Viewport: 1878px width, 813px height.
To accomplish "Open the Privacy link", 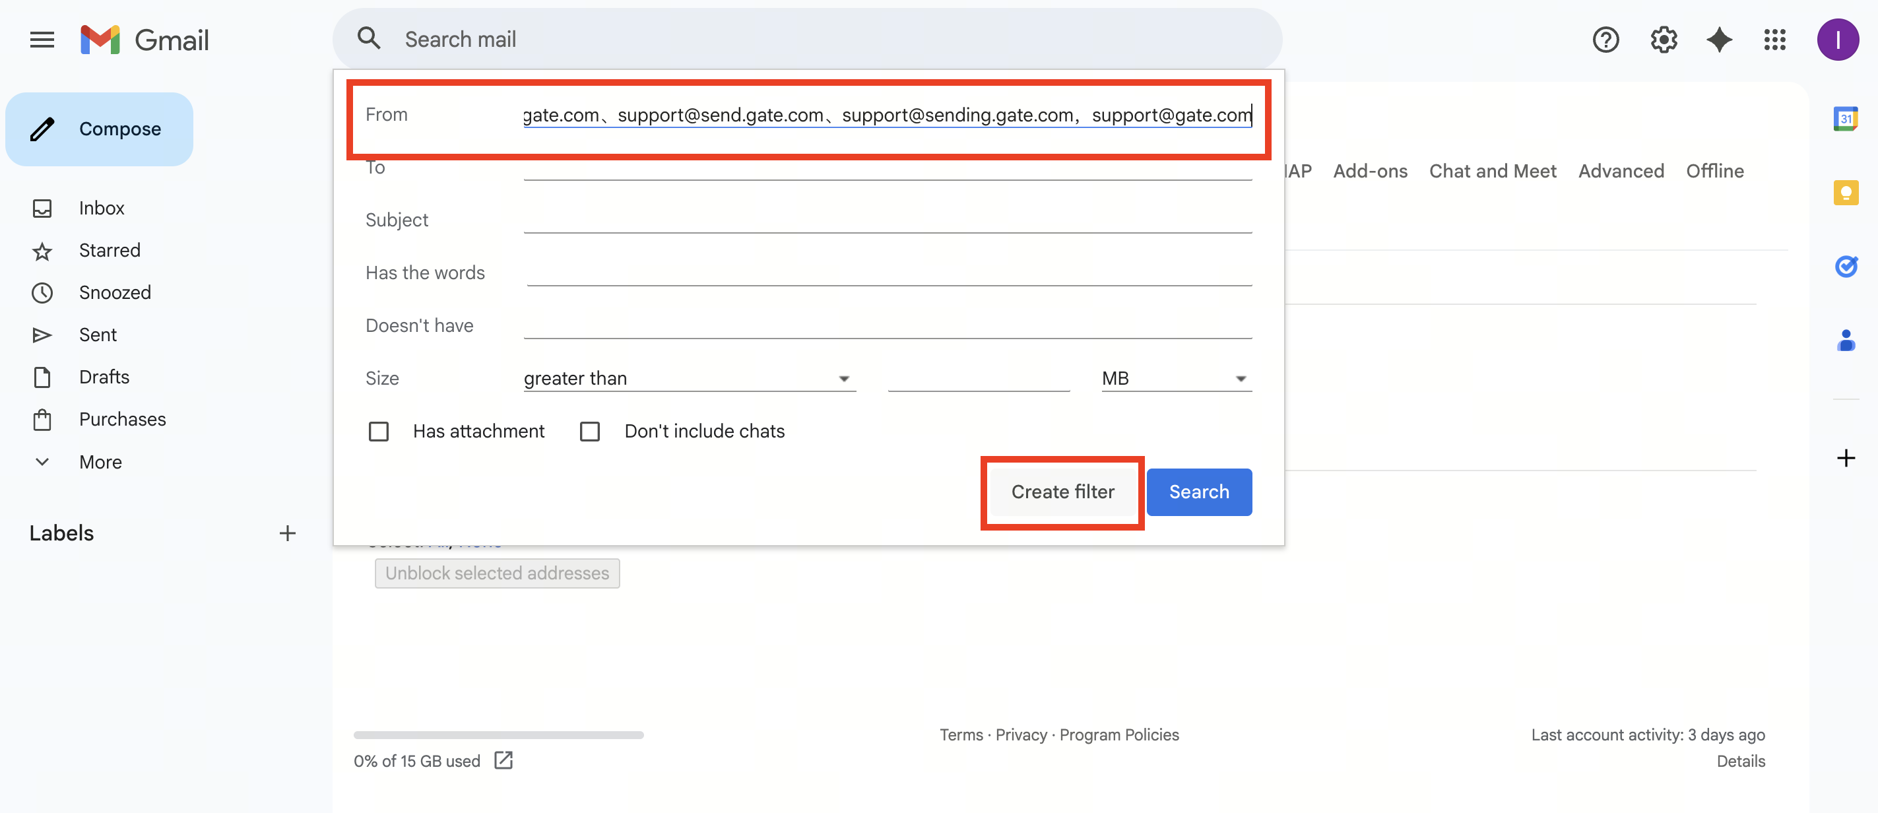I will (1021, 735).
